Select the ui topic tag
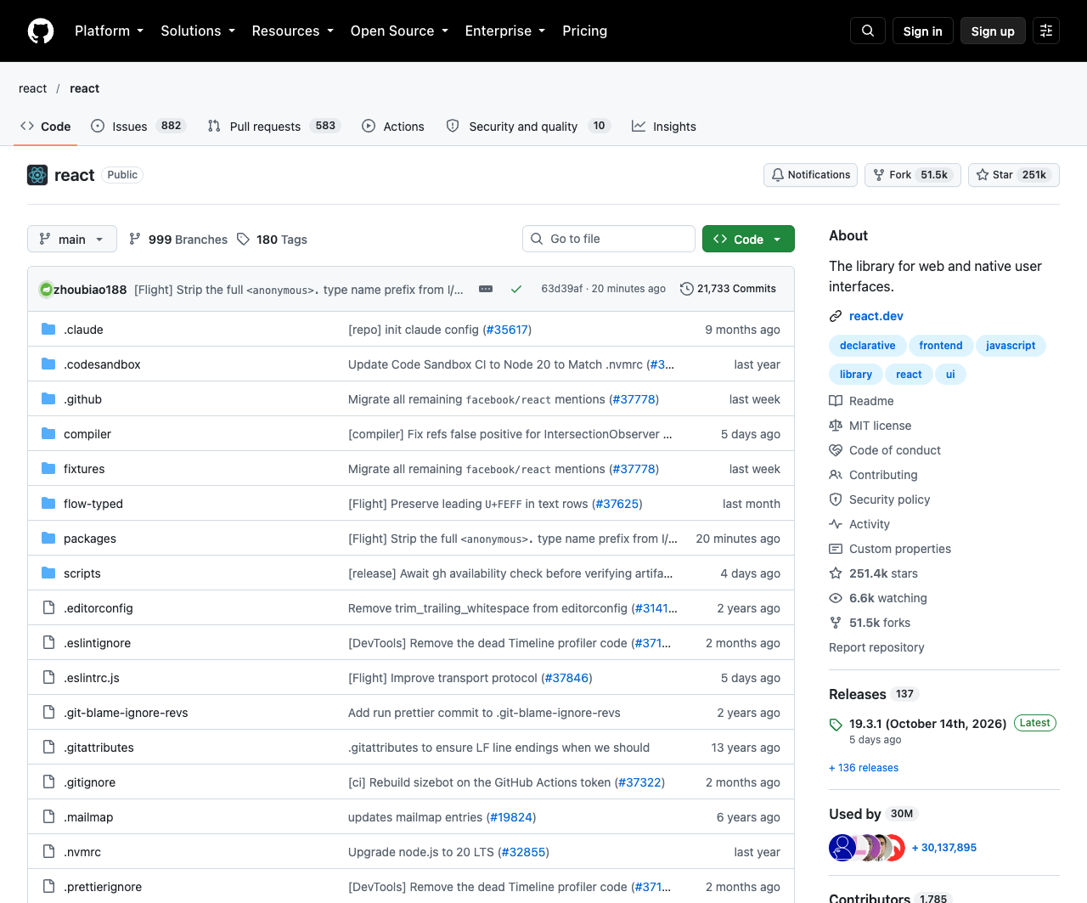The width and height of the screenshot is (1087, 903). (950, 375)
